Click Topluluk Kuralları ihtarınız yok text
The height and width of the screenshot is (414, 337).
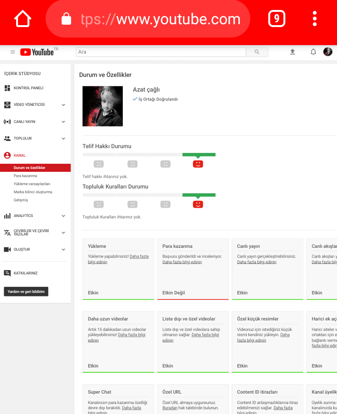point(112,217)
